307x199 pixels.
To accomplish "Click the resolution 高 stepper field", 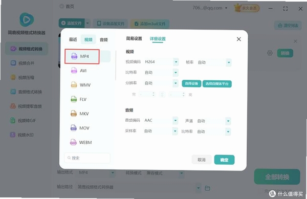I will tap(178, 95).
